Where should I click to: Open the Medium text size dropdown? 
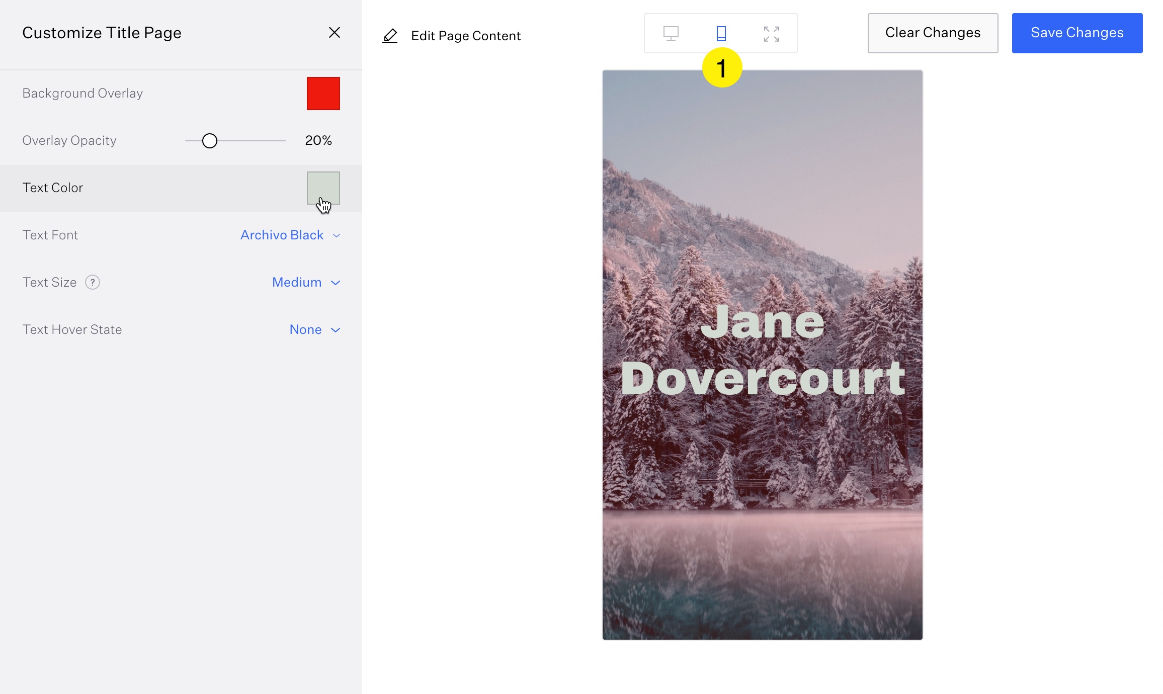[306, 282]
